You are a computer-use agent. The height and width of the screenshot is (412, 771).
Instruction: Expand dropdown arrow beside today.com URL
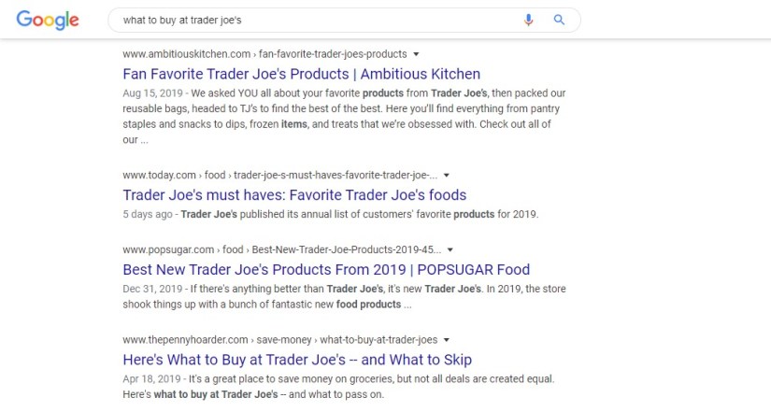click(447, 175)
